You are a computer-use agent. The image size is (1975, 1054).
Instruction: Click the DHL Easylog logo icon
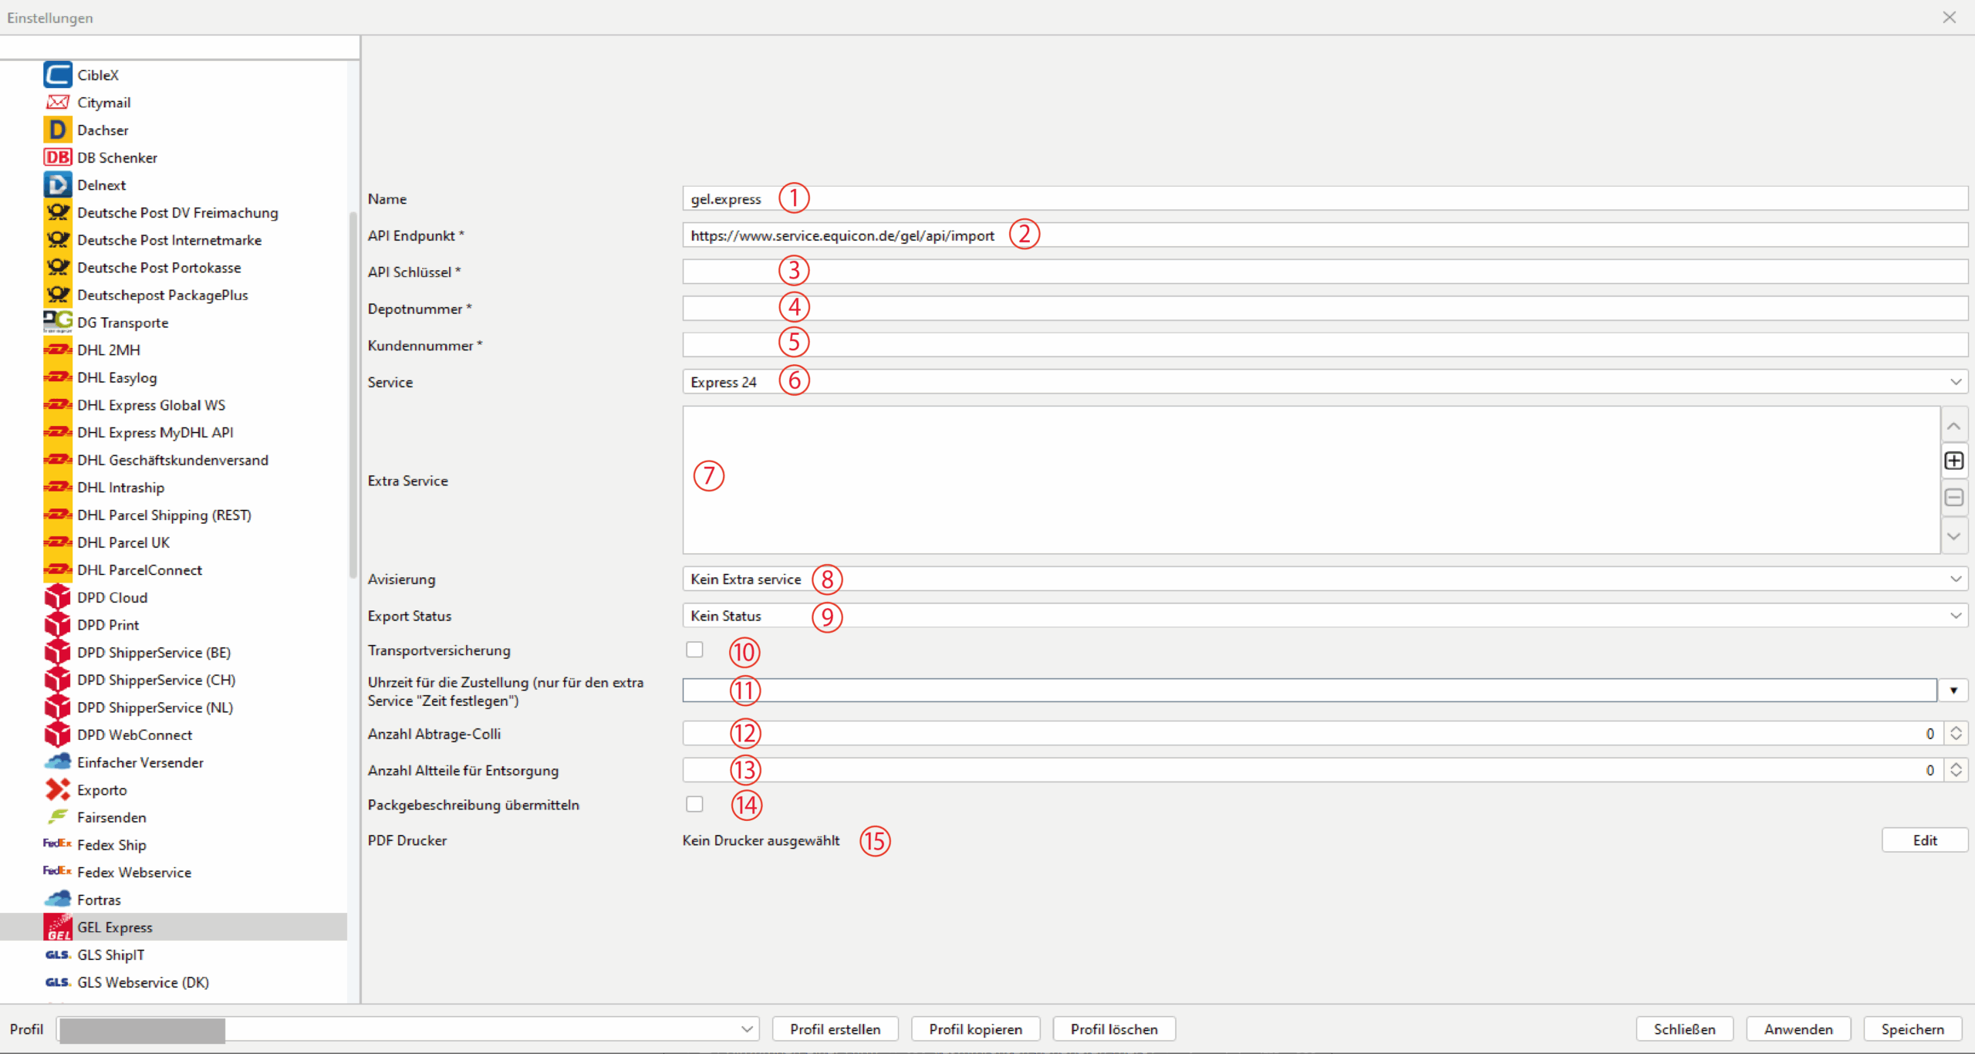58,377
